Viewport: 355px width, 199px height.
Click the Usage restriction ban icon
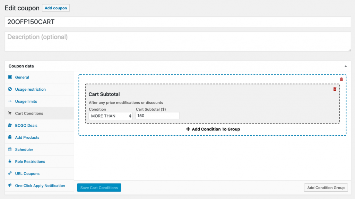10,89
